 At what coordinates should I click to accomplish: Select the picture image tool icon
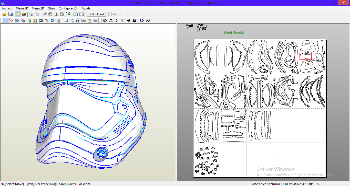(41, 21)
